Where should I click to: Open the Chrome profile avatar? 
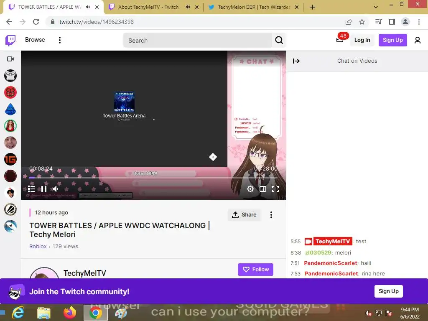[x=405, y=22]
